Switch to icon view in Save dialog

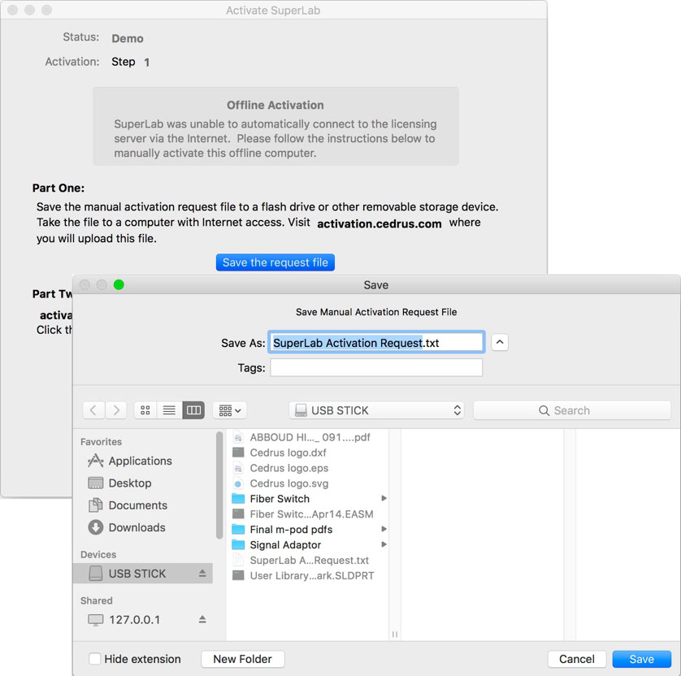pos(145,410)
